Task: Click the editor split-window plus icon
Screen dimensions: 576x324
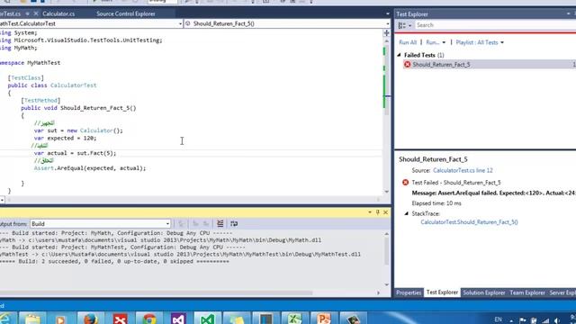Action: (386, 33)
